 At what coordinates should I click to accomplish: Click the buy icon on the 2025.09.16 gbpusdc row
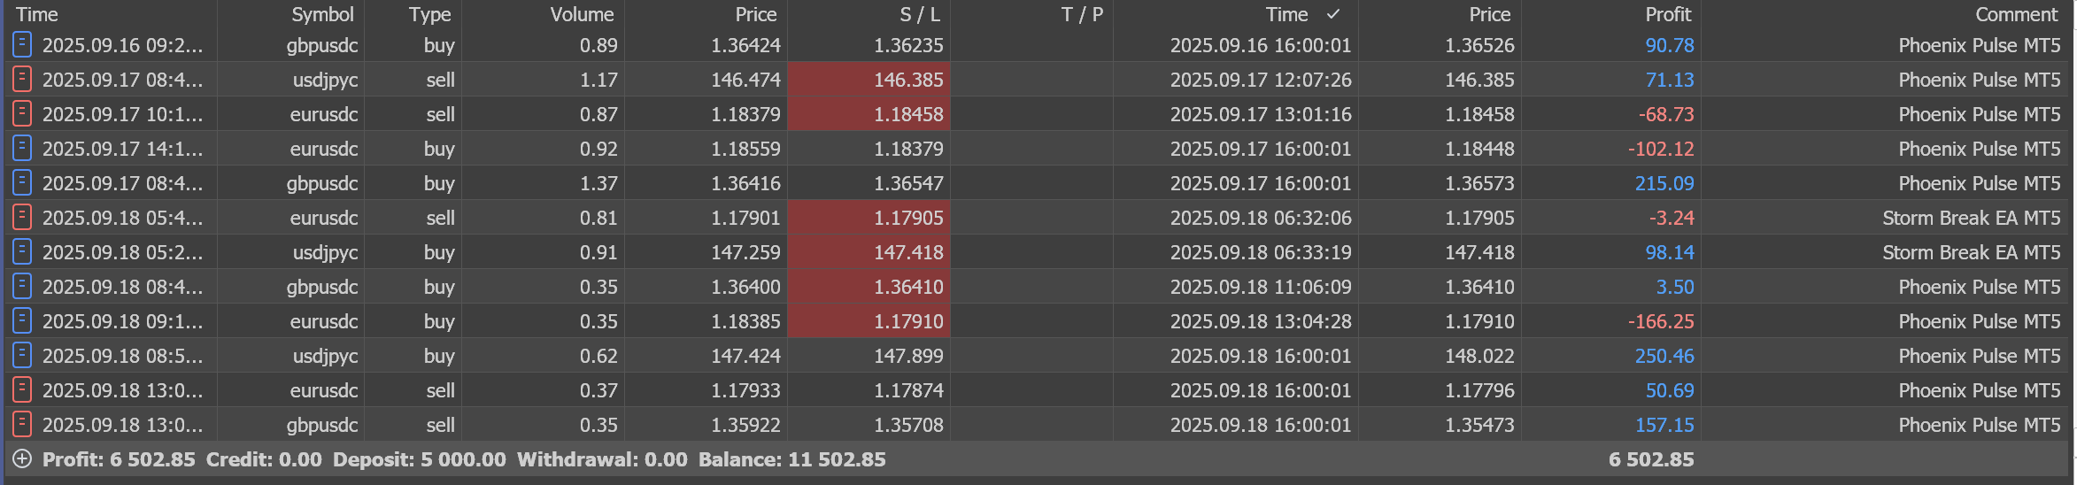tap(22, 45)
